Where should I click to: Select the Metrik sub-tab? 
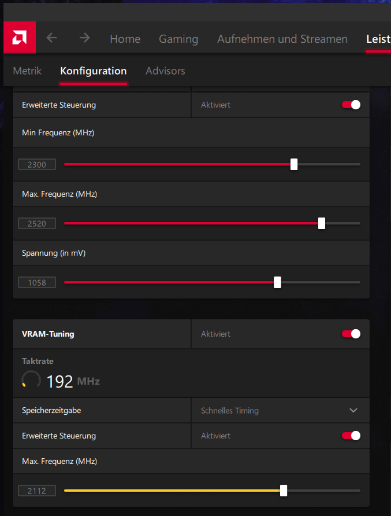(x=27, y=71)
